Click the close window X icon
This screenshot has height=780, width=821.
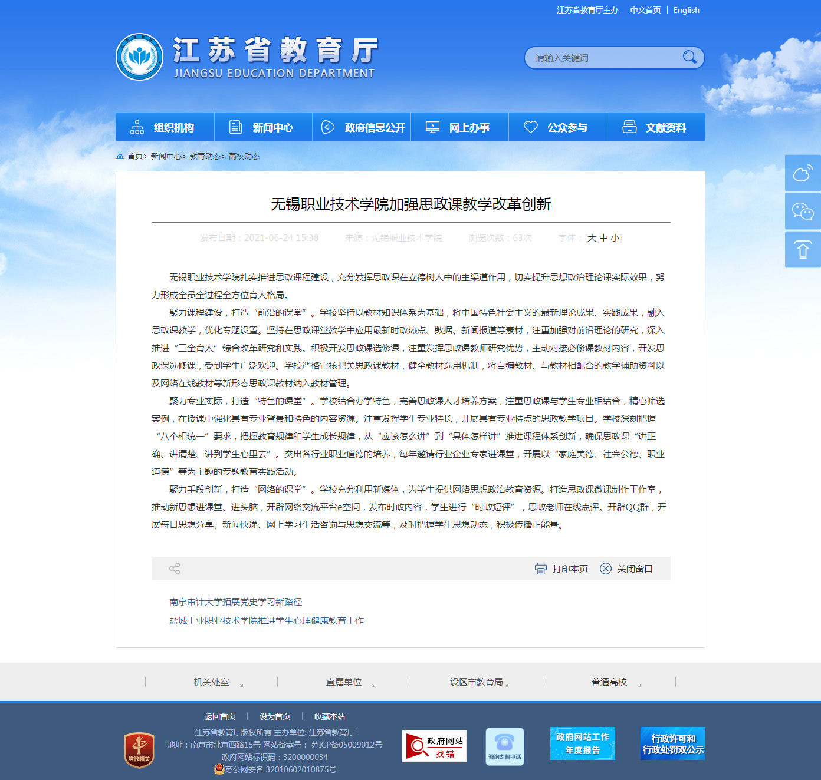[606, 569]
